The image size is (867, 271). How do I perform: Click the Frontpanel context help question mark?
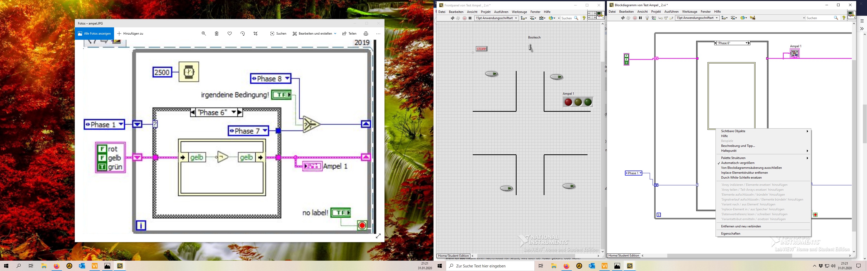(584, 18)
